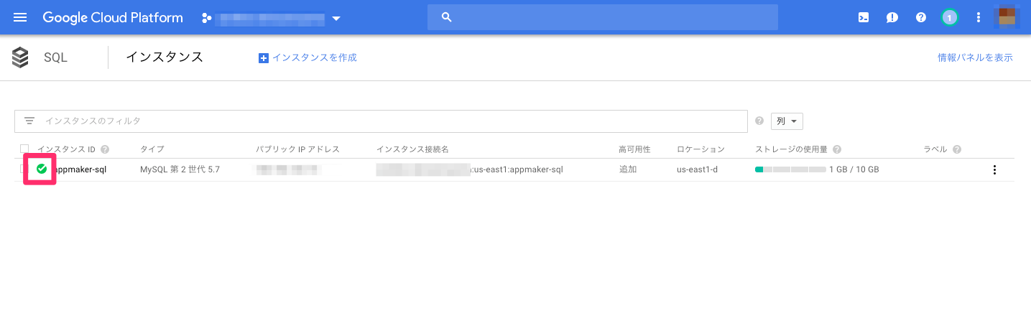
Task: Open the hamburger navigation menu
Action: point(20,17)
